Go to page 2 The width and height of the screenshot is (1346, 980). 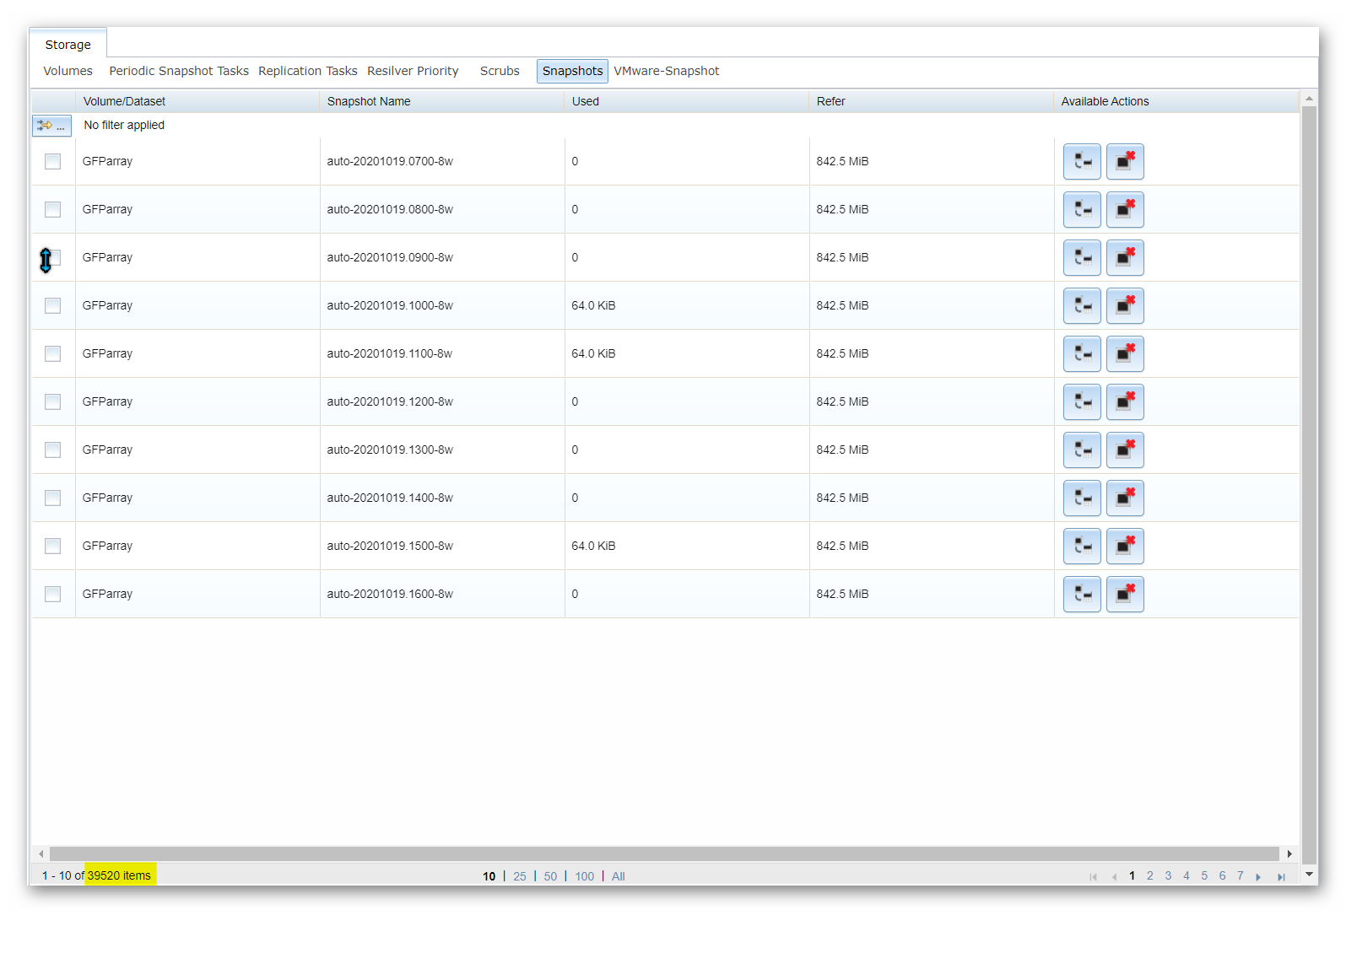pos(1150,876)
